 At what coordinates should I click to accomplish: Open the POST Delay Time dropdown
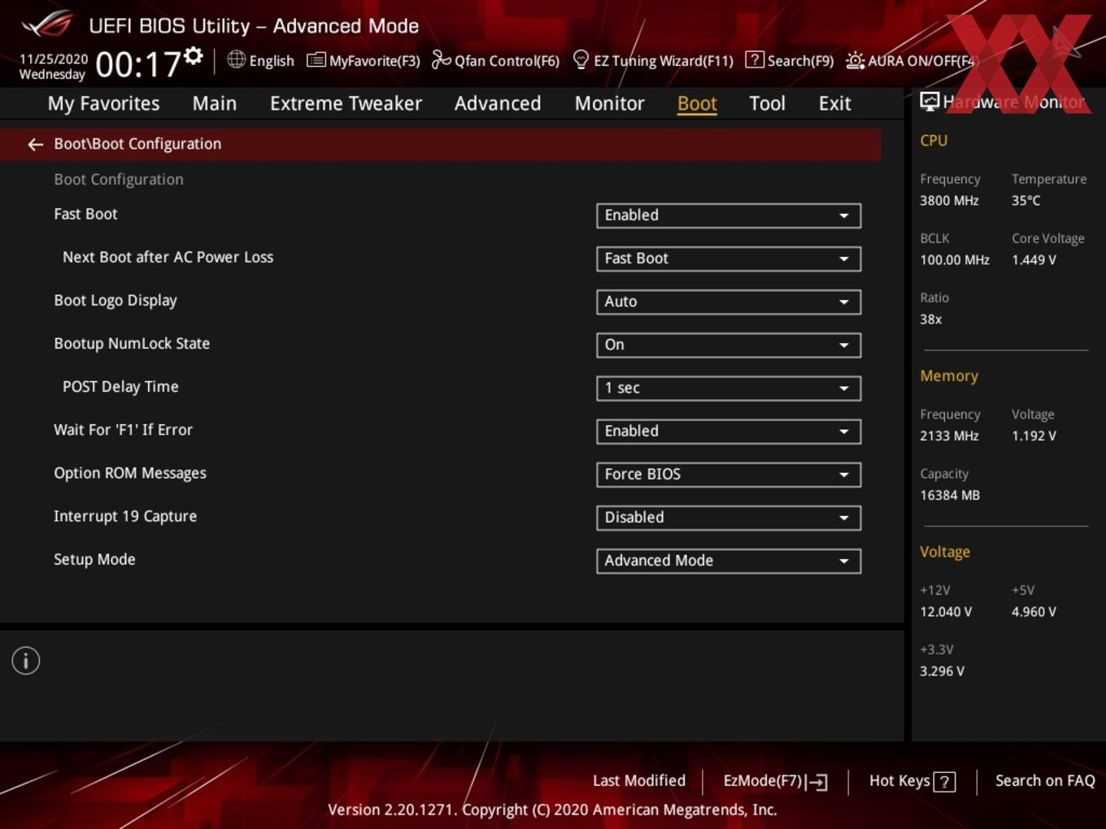(729, 388)
